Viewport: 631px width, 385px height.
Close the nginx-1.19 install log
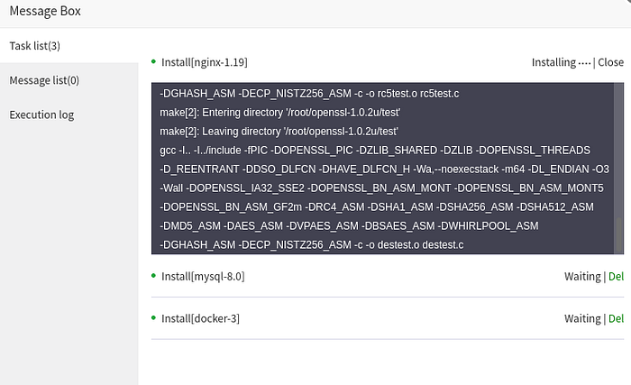click(610, 62)
